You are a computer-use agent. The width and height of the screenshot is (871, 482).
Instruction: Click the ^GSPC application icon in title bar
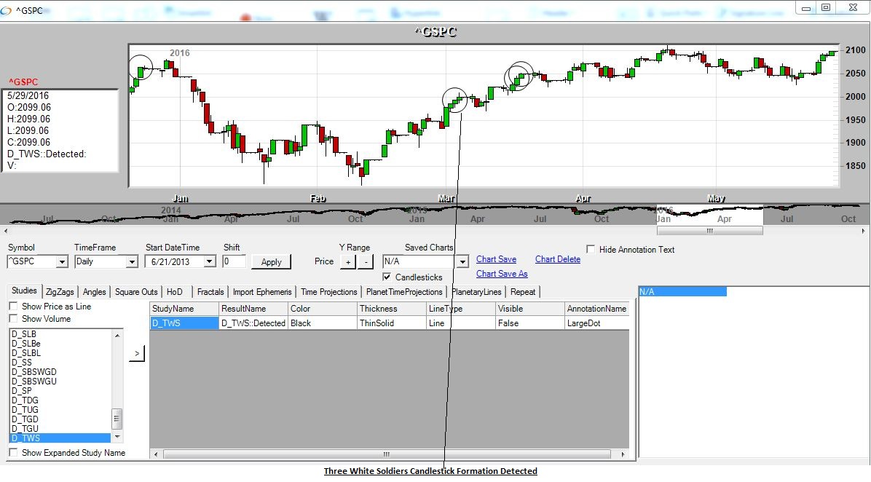[x=7, y=9]
